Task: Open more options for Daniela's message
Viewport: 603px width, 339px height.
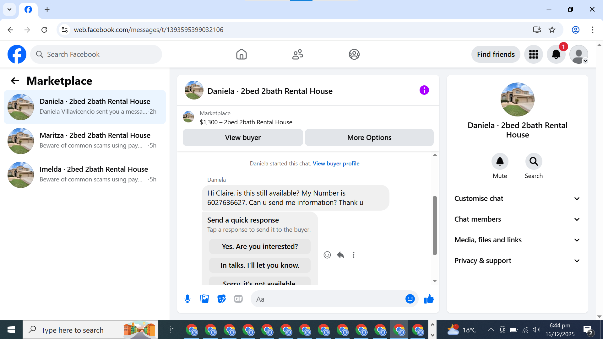Action: (354, 255)
